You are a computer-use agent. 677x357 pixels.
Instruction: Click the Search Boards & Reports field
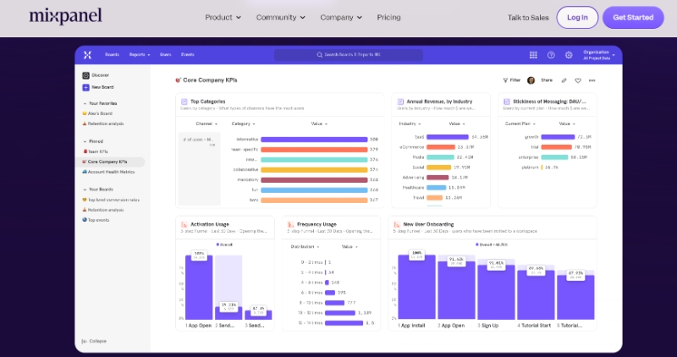coord(349,55)
